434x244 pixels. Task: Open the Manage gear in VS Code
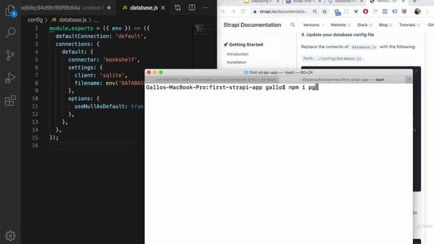[10, 235]
